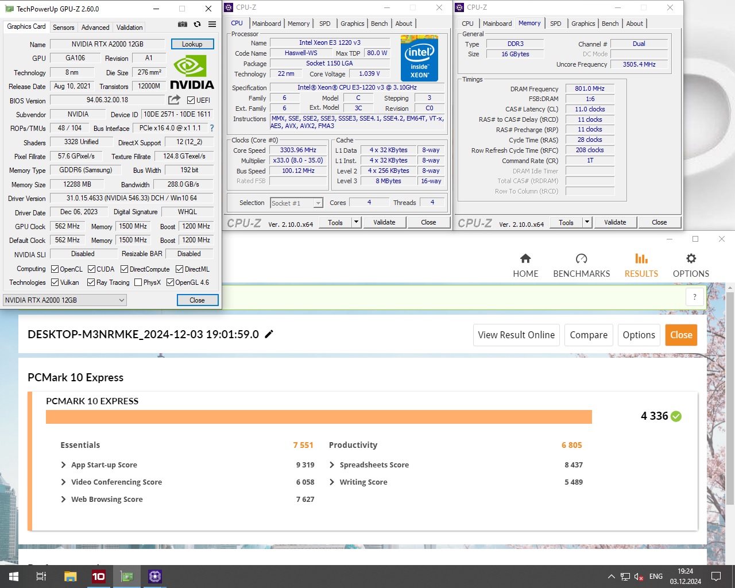Open Windows Start menu
735x588 pixels.
[x=14, y=577]
